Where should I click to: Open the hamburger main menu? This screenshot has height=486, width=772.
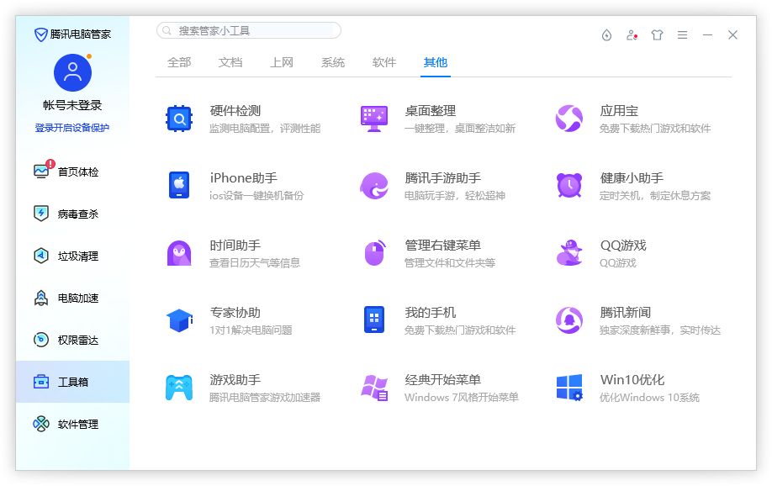(x=683, y=35)
